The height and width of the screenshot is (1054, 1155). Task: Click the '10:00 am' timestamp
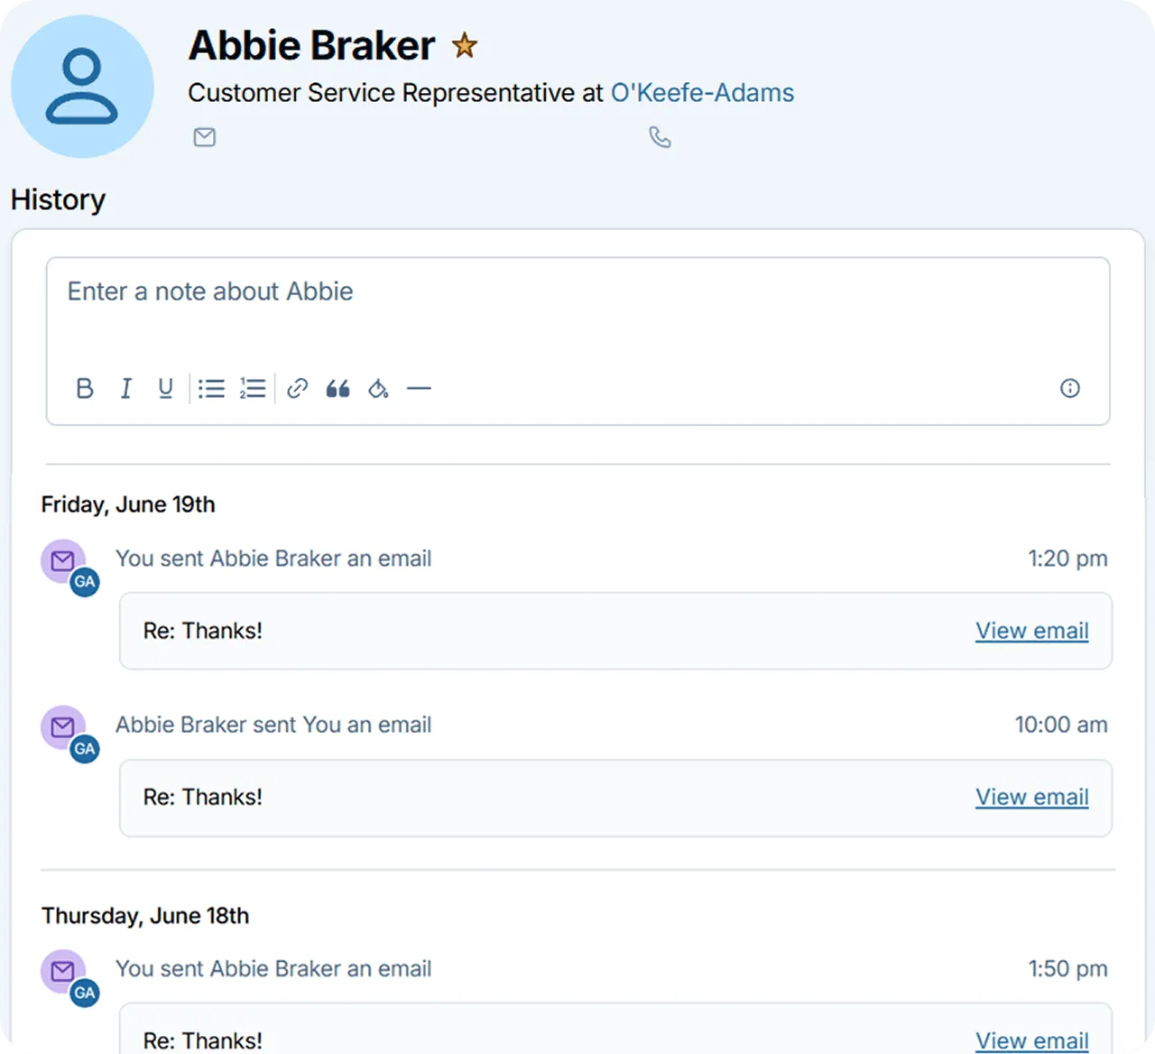coord(1061,725)
